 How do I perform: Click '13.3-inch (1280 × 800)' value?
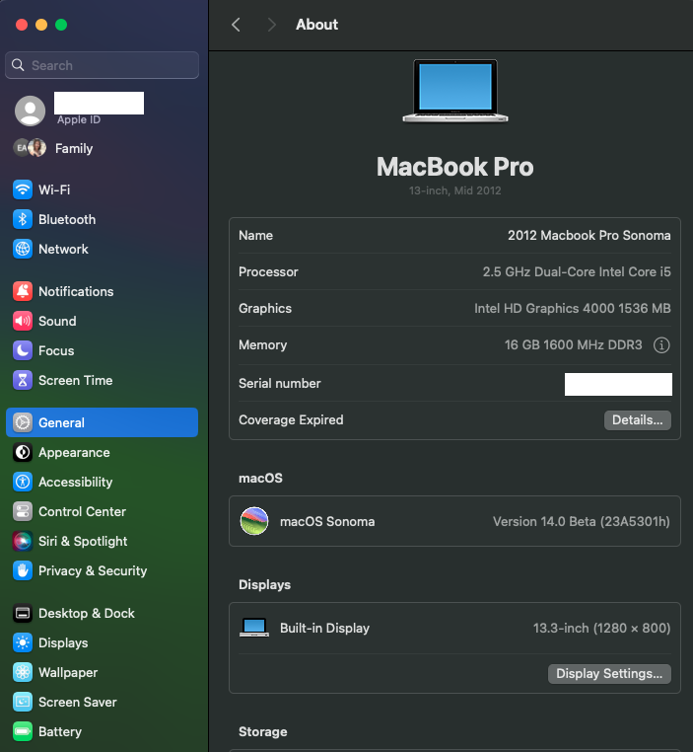602,628
